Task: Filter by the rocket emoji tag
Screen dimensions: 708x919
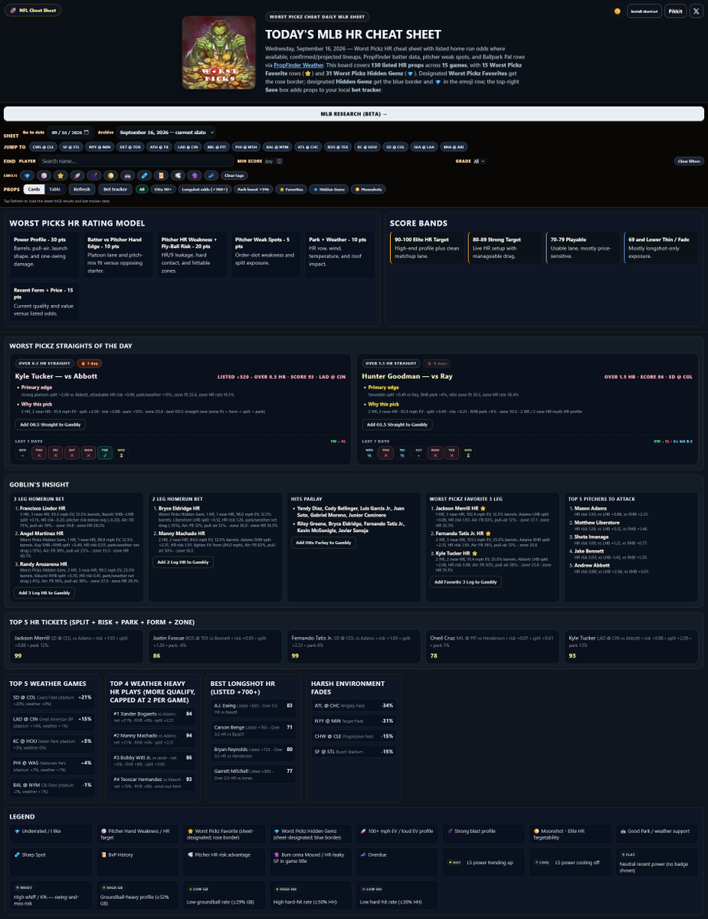Action: pos(77,176)
